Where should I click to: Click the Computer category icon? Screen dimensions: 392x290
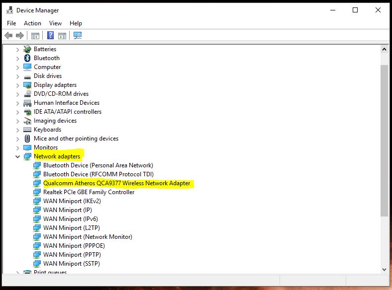click(x=27, y=67)
